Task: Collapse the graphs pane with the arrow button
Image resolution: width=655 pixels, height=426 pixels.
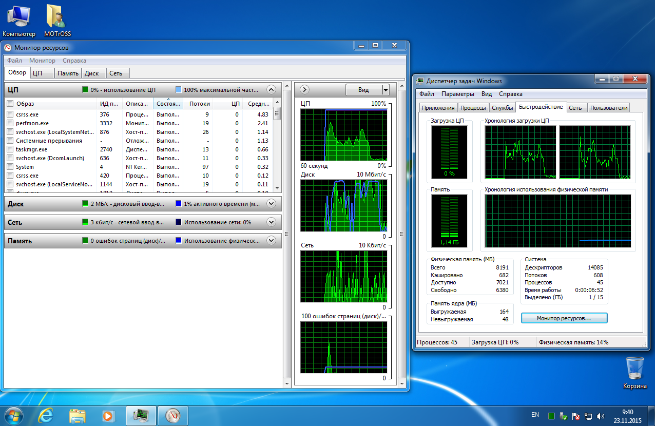Action: point(304,89)
